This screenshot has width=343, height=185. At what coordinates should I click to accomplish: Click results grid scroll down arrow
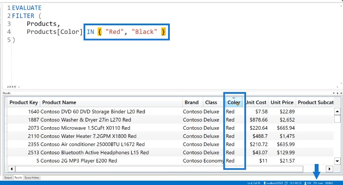point(337,161)
